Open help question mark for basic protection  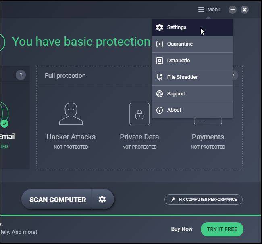(x=21, y=75)
